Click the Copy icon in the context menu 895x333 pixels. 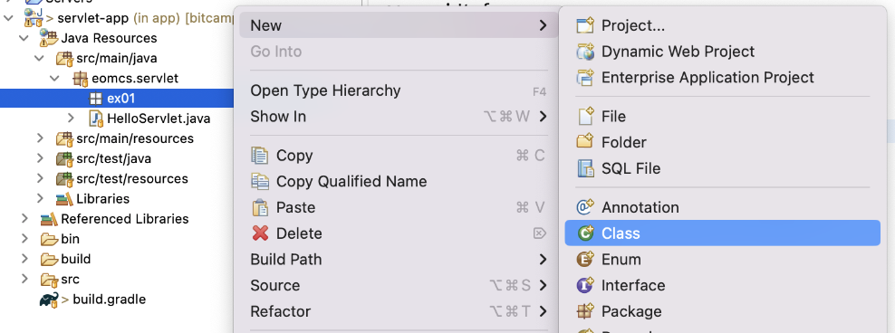pyautogui.click(x=260, y=155)
